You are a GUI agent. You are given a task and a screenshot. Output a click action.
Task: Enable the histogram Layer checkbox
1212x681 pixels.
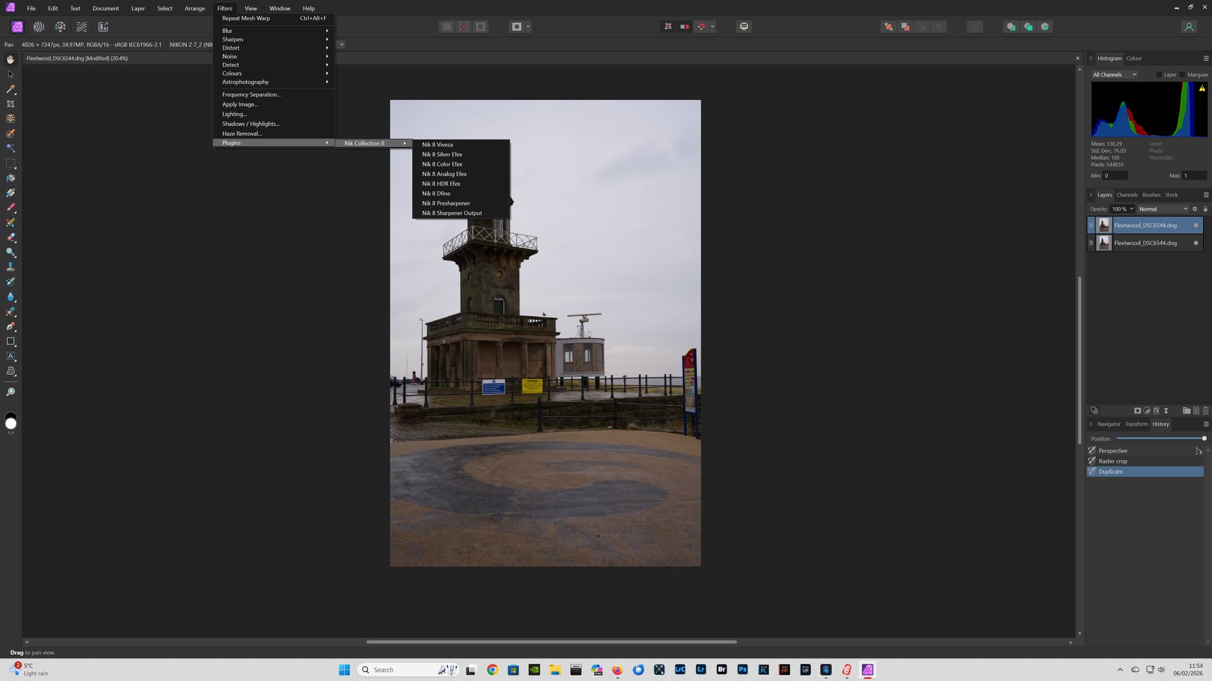(1159, 74)
